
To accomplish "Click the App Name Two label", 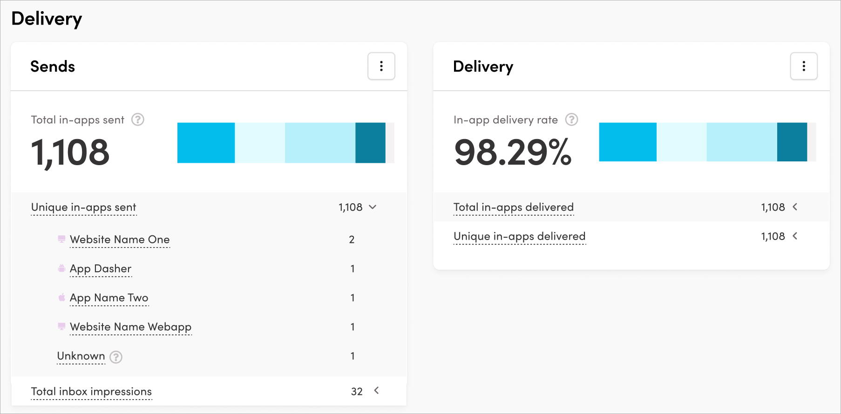I will coord(109,298).
